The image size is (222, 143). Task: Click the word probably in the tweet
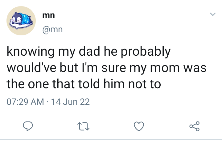pos(146,52)
